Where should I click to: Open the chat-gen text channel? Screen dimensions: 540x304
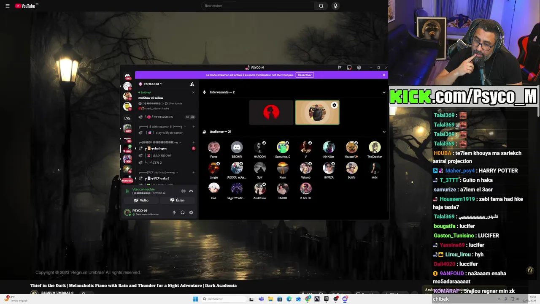(167, 149)
